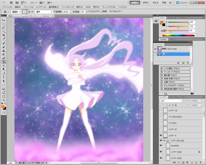
Task: Hide the broach(2) layer
Action: [x=161, y=146]
